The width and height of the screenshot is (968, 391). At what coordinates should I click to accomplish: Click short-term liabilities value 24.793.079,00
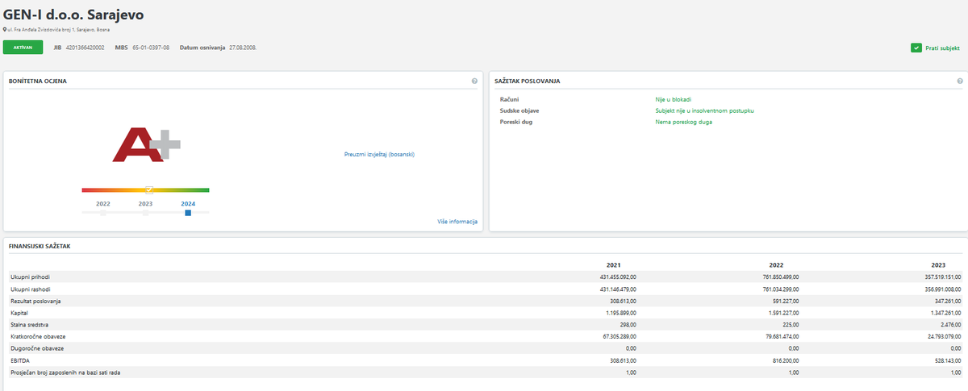tap(945, 336)
